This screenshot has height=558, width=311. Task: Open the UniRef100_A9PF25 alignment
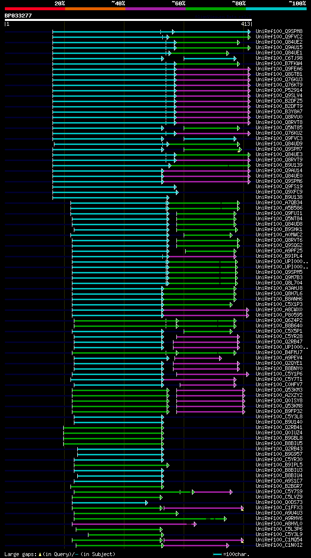pos(279,251)
